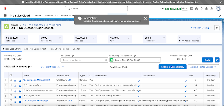The width and height of the screenshot is (224, 106).
Task: Click the LOE value 24 cell
Action: tap(195, 85)
